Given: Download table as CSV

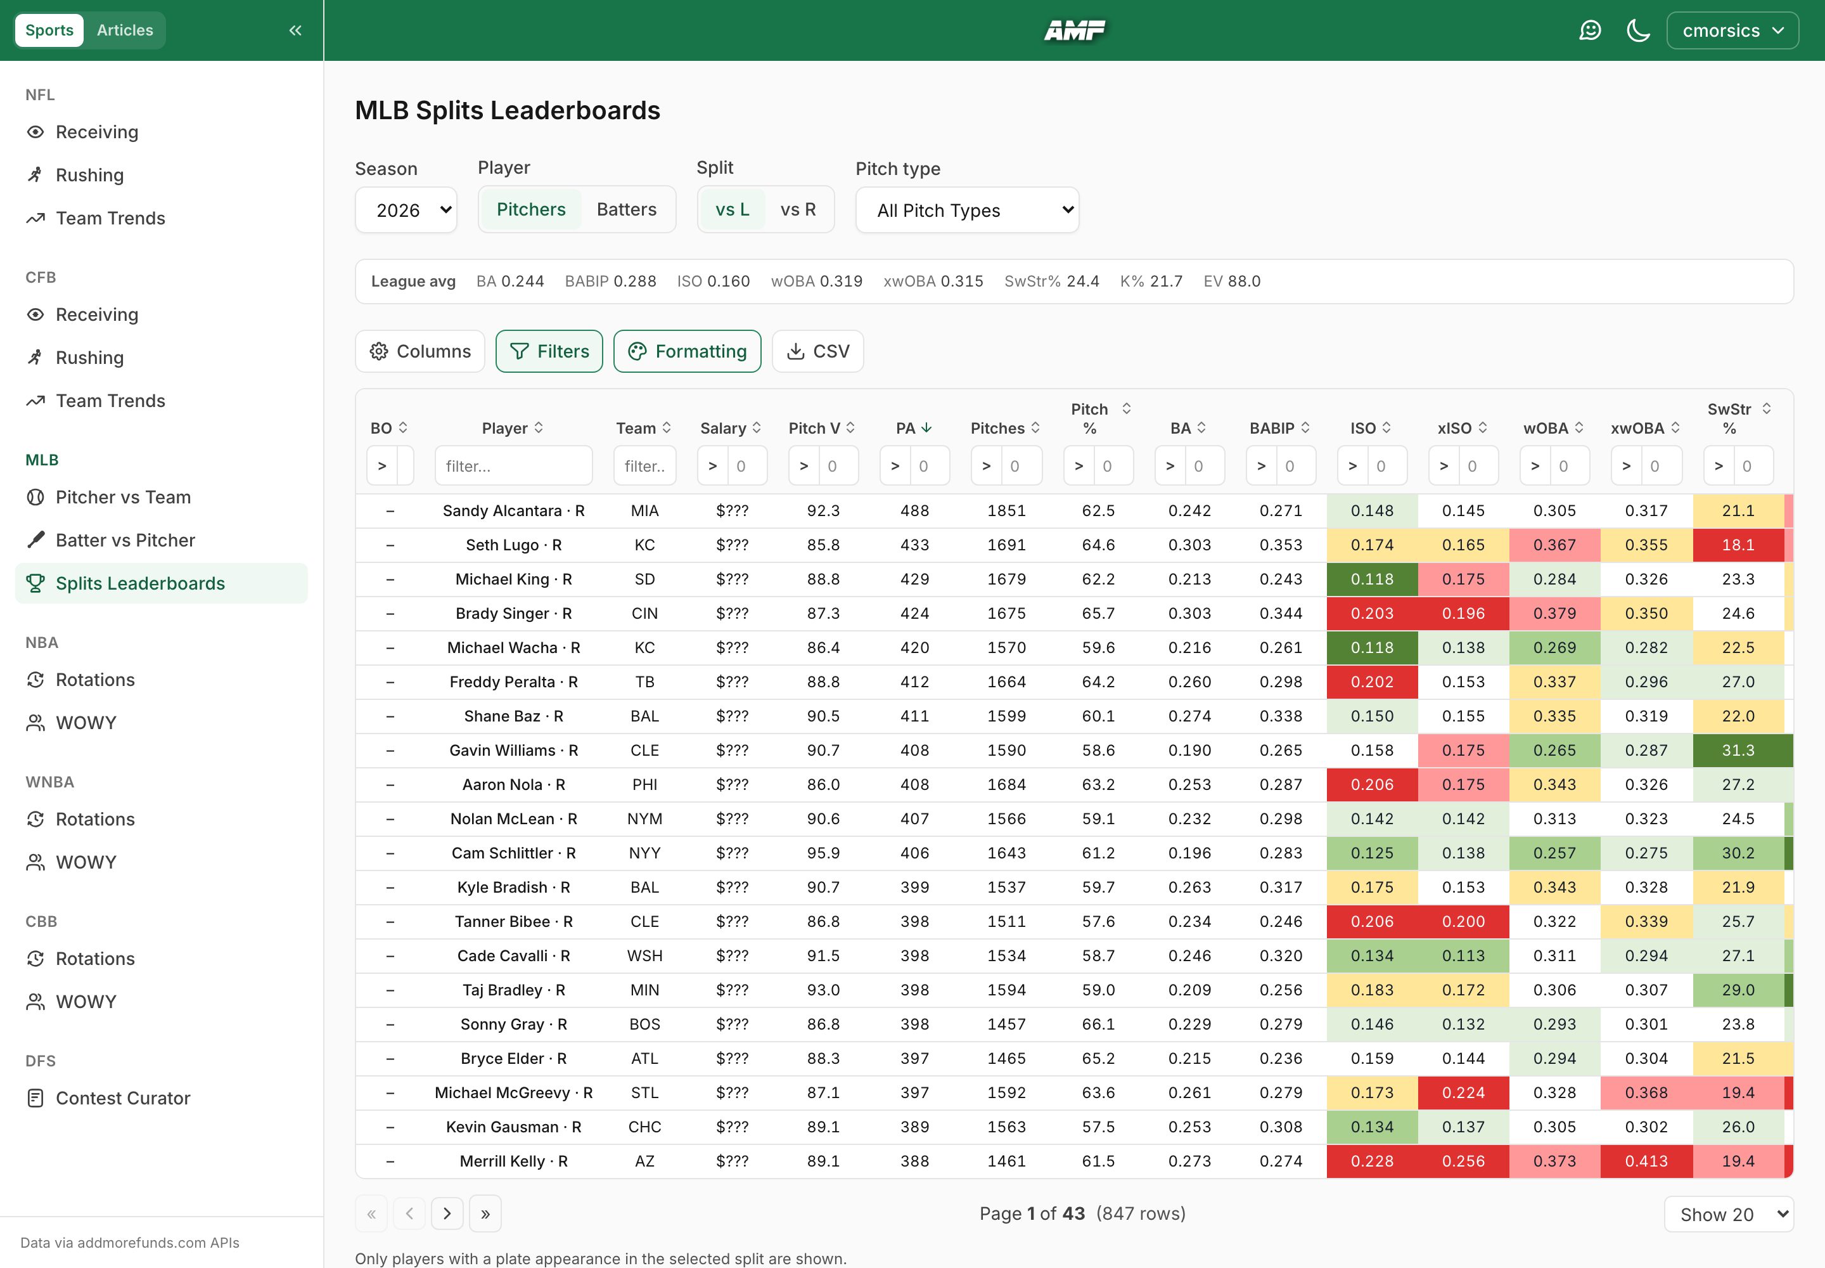Looking at the screenshot, I should [x=818, y=351].
